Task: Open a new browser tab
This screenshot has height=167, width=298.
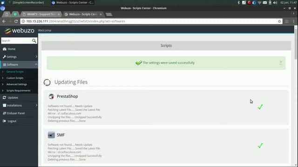Action: click(x=108, y=14)
